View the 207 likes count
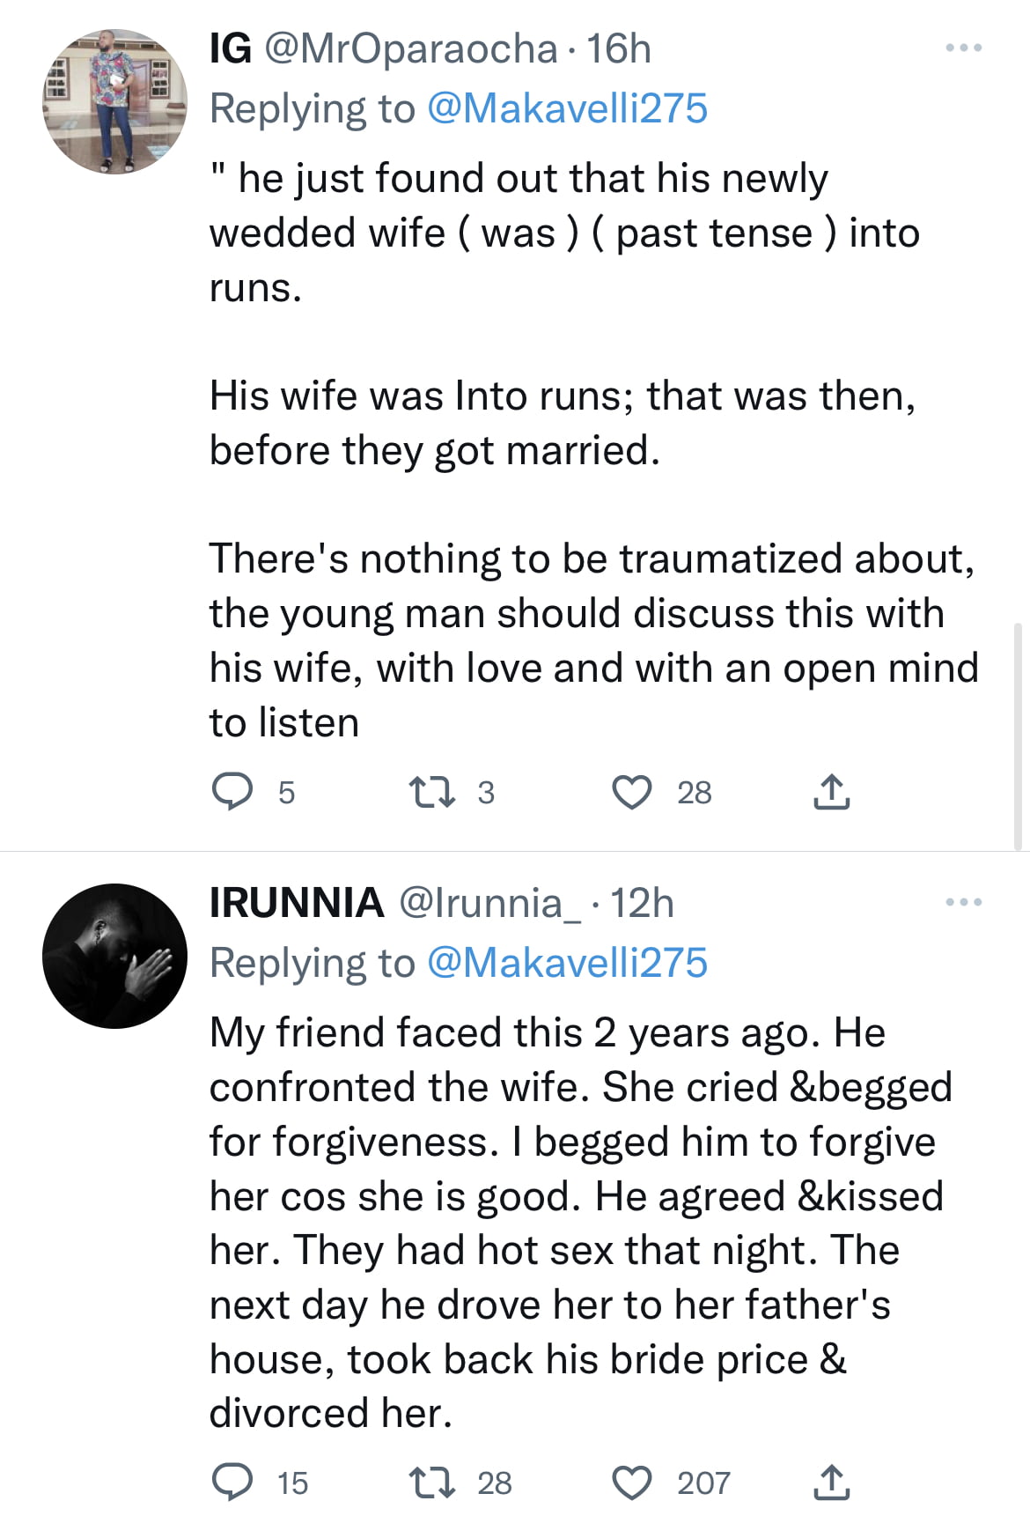This screenshot has height=1538, width=1030. 703,1483
